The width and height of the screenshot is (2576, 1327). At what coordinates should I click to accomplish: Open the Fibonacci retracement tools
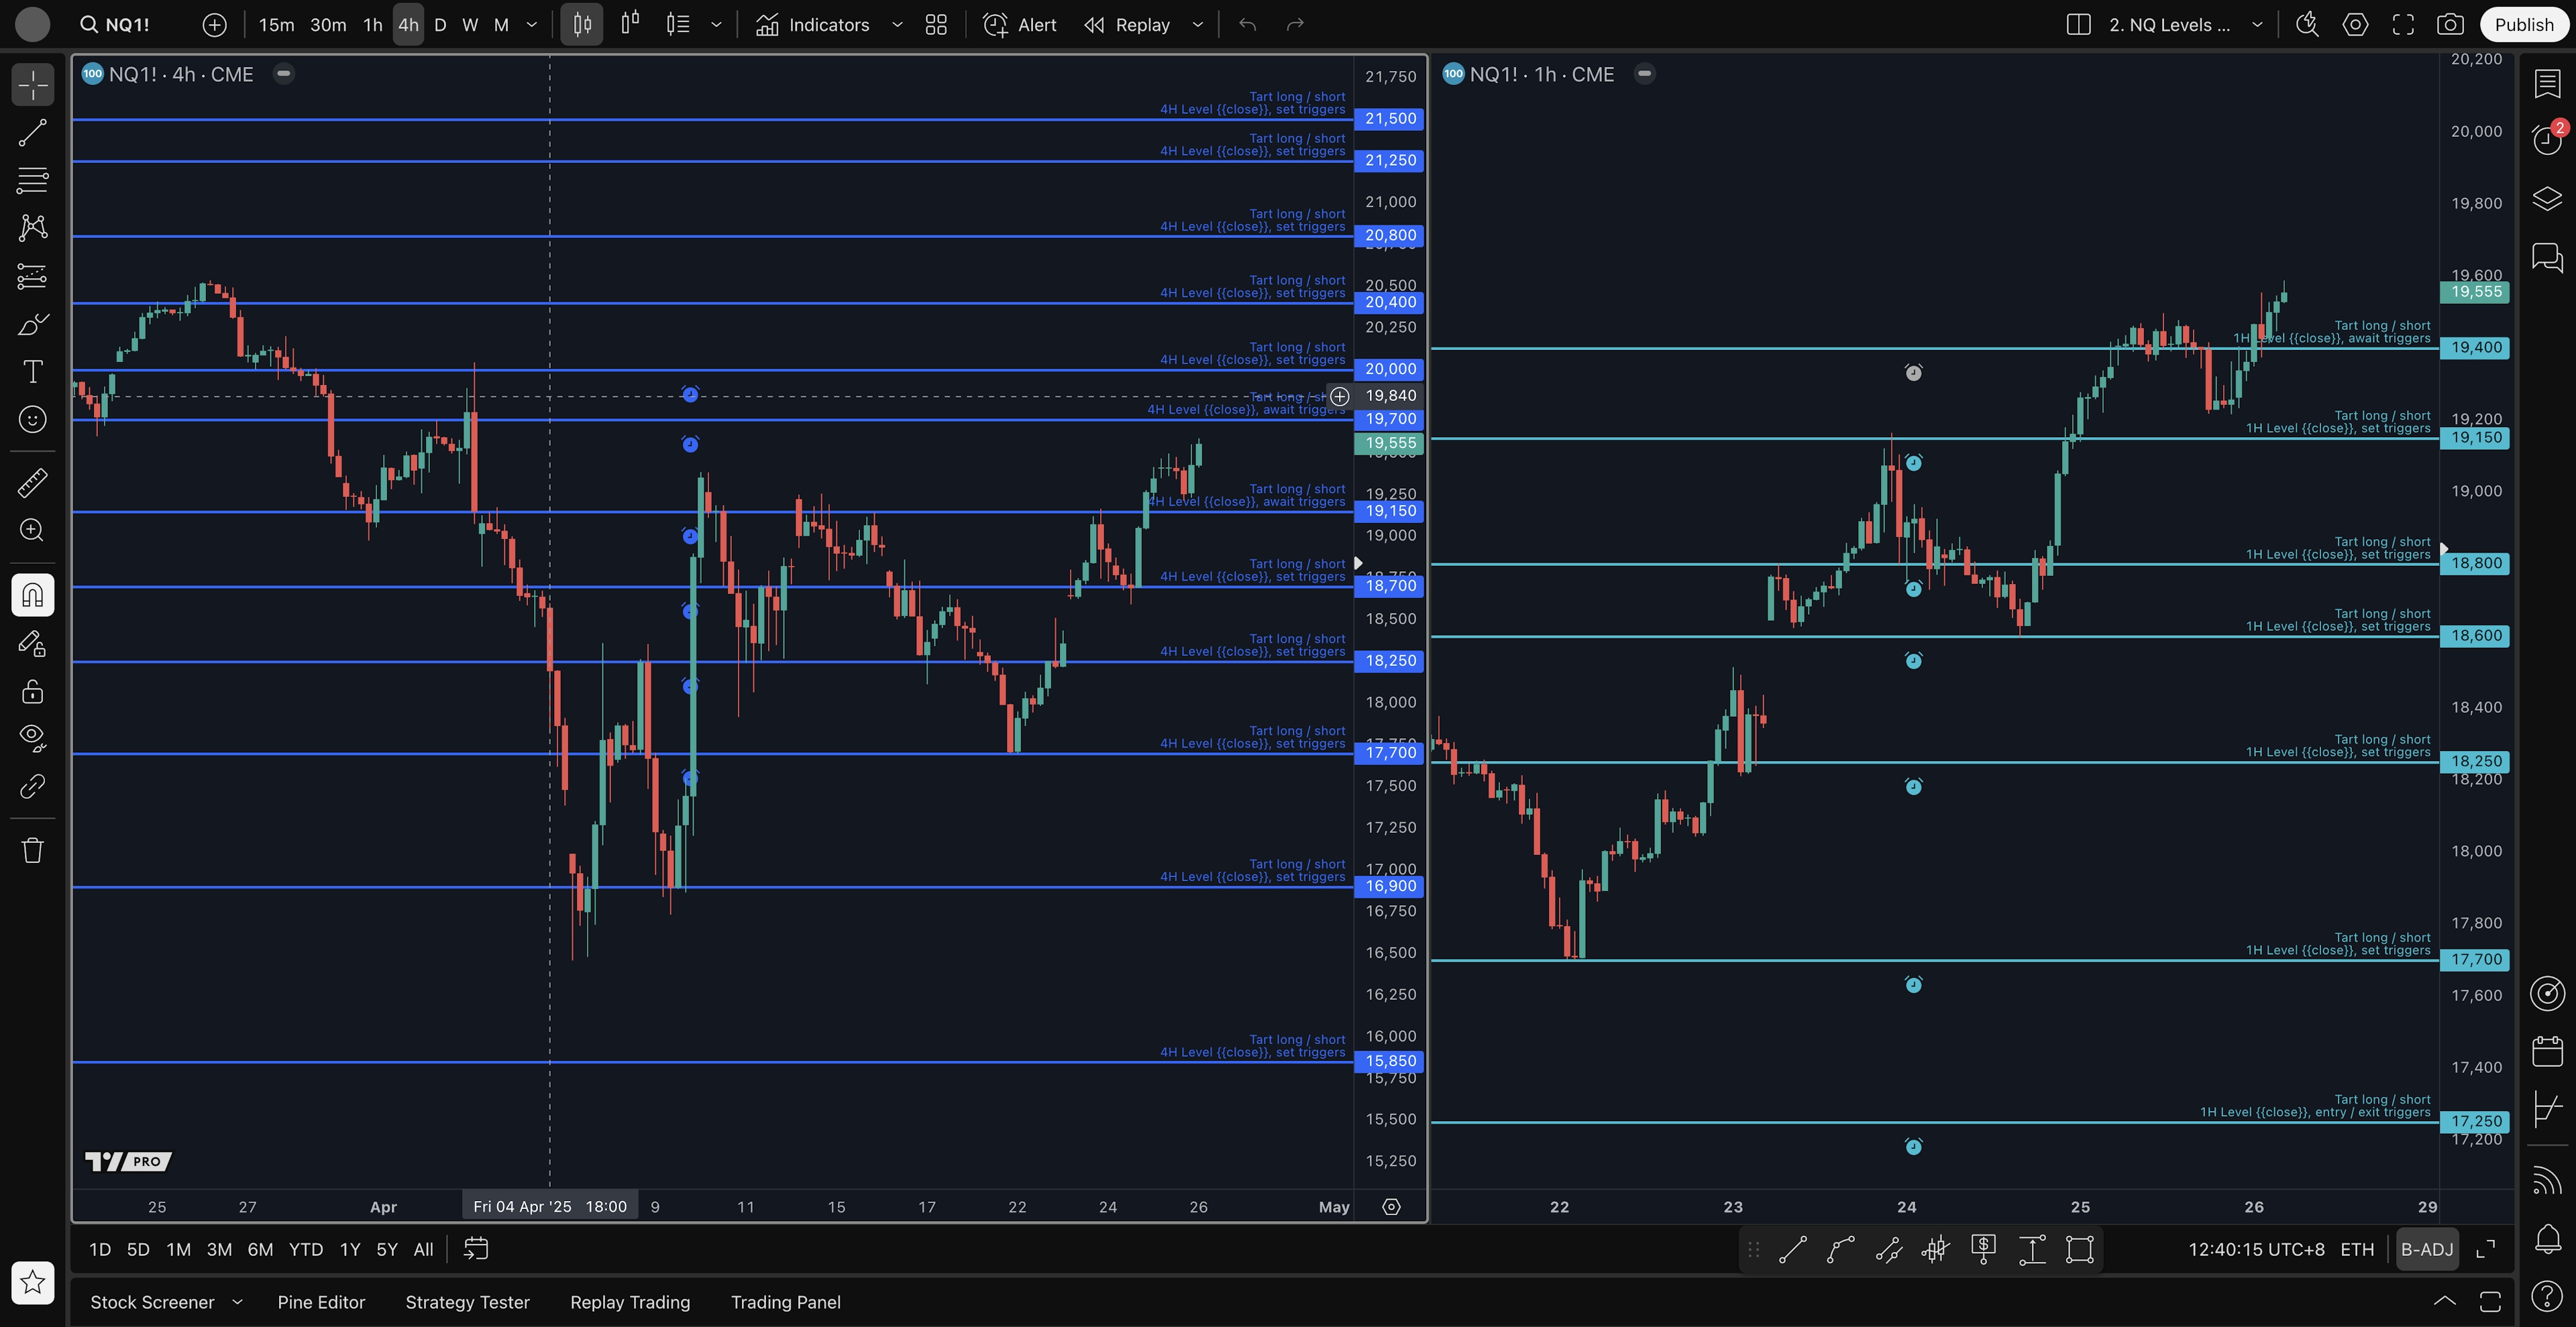[x=32, y=180]
